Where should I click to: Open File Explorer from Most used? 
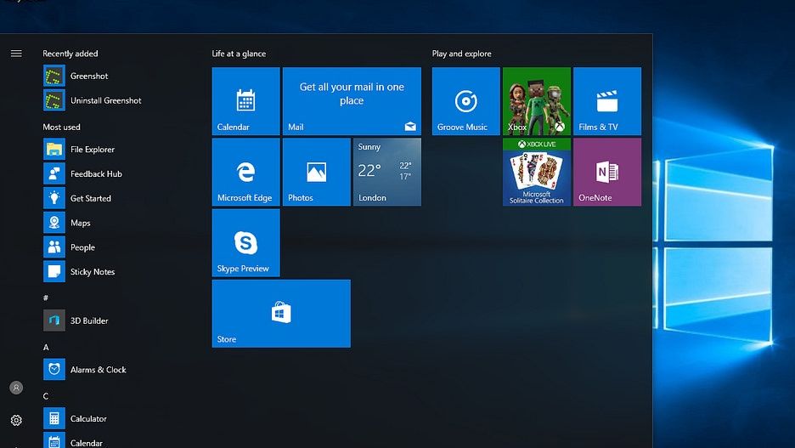pos(54,149)
